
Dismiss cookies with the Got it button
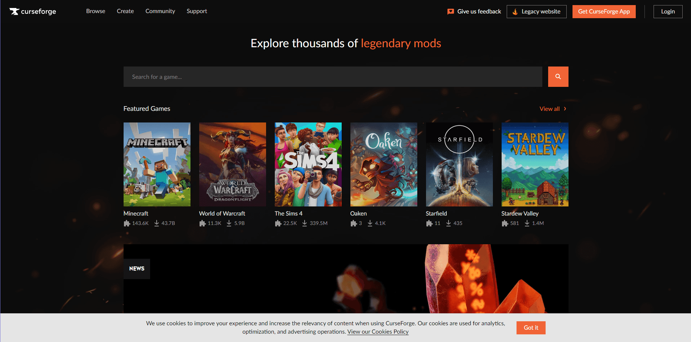(531, 327)
